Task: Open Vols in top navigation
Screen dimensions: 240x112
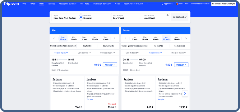Action: (24, 4)
